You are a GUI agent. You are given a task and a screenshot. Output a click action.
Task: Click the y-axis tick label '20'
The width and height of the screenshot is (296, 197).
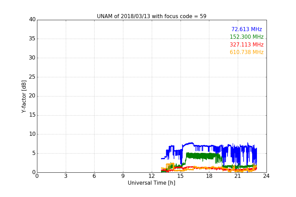tap(32, 96)
